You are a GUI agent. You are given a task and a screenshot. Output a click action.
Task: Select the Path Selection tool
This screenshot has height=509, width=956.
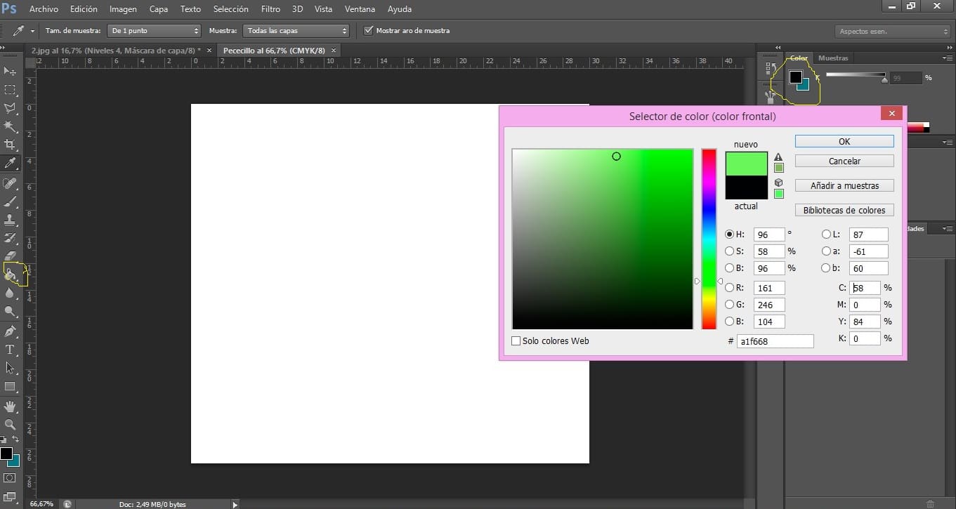coord(10,368)
